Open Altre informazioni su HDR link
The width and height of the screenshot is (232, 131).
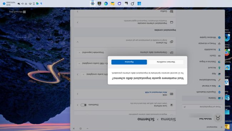156,92
